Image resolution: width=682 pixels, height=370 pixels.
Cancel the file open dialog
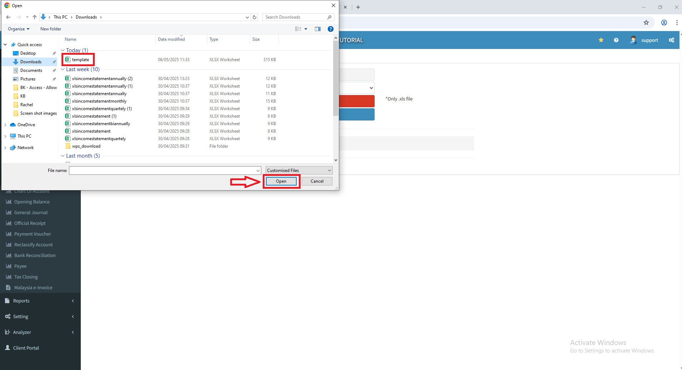317,181
